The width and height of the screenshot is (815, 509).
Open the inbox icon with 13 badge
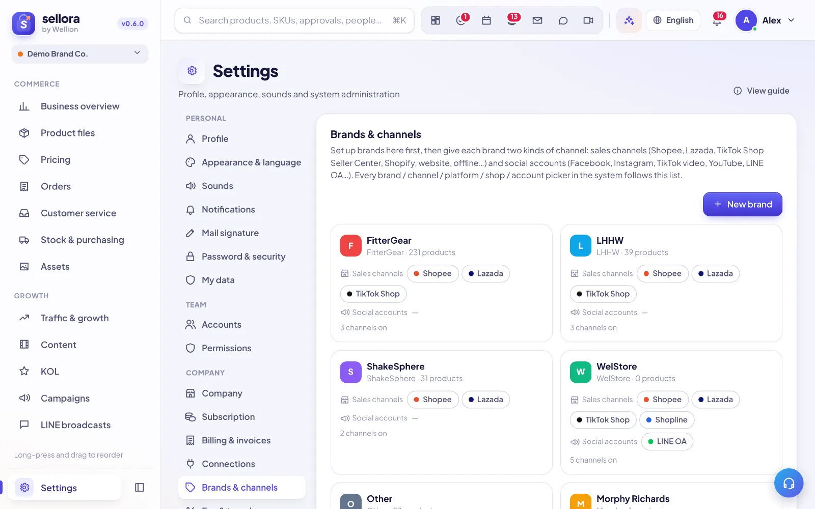[512, 20]
